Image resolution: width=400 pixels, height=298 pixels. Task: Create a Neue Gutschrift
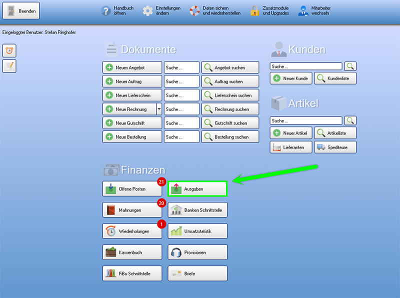tap(132, 123)
